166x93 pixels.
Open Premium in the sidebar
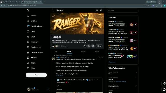[33, 42]
